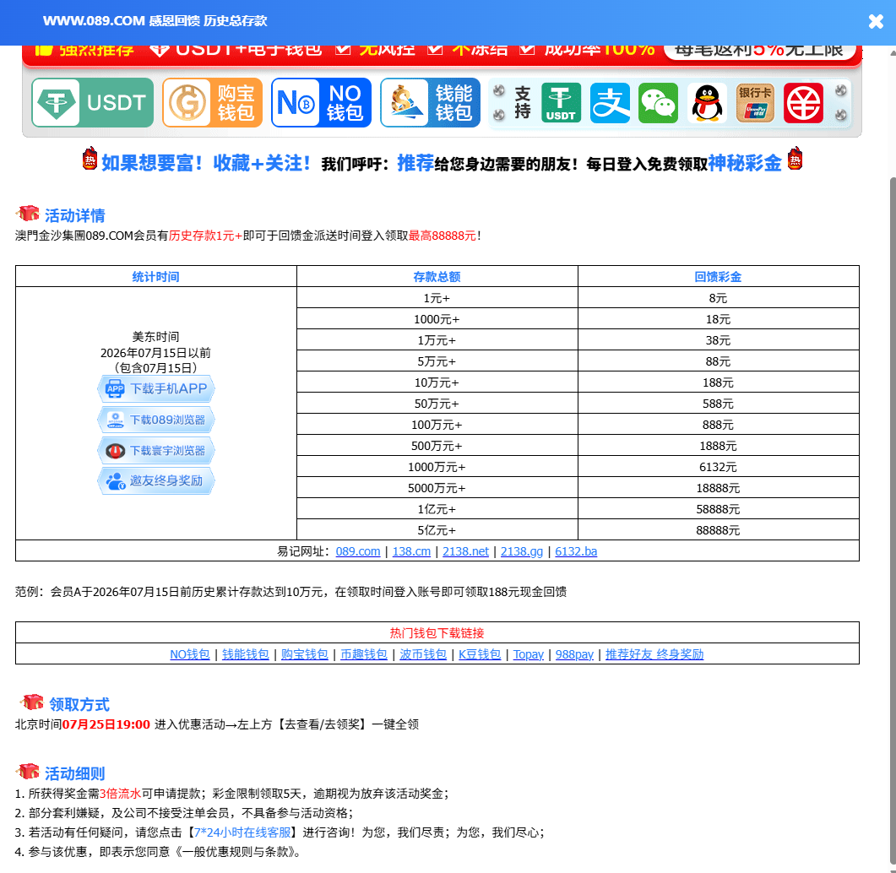
Task: Click the 下载手机APP button
Action: 156,389
